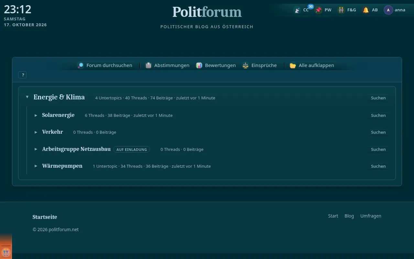
Task: Click the people icon in the orange side strip
Action: 6,252
